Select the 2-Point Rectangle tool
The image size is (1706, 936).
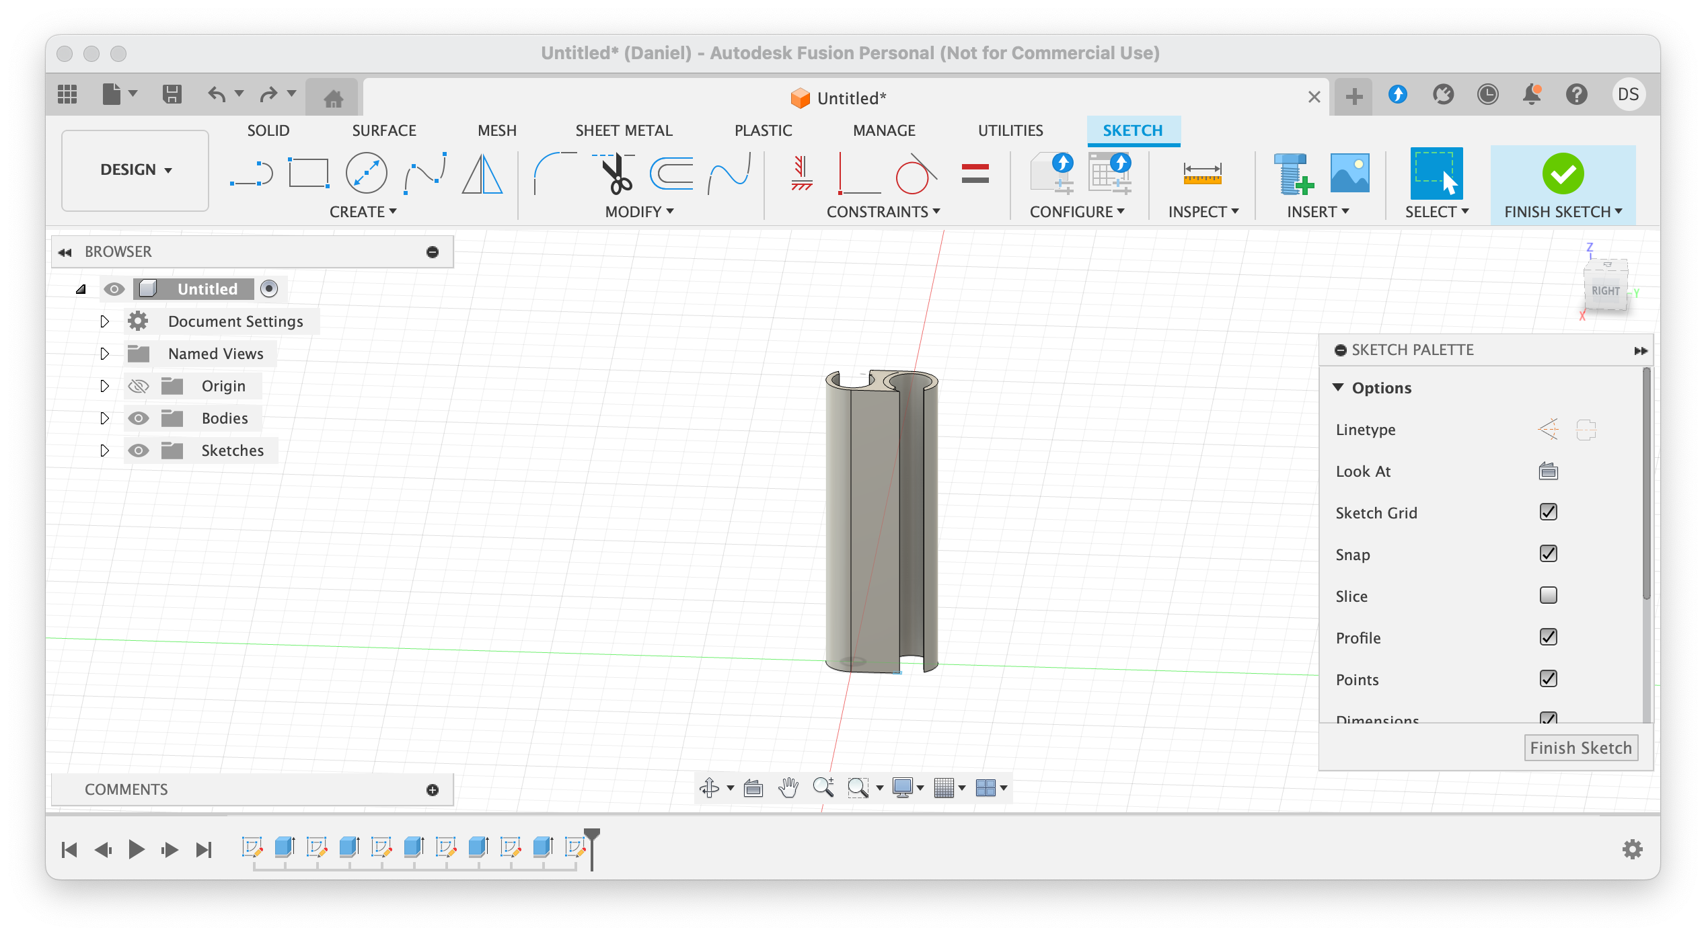(308, 173)
